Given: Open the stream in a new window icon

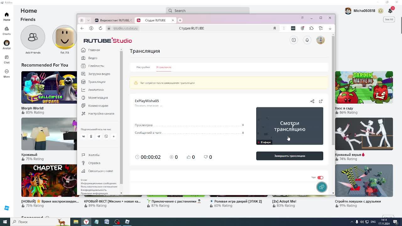Looking at the screenshot, I should (x=321, y=101).
